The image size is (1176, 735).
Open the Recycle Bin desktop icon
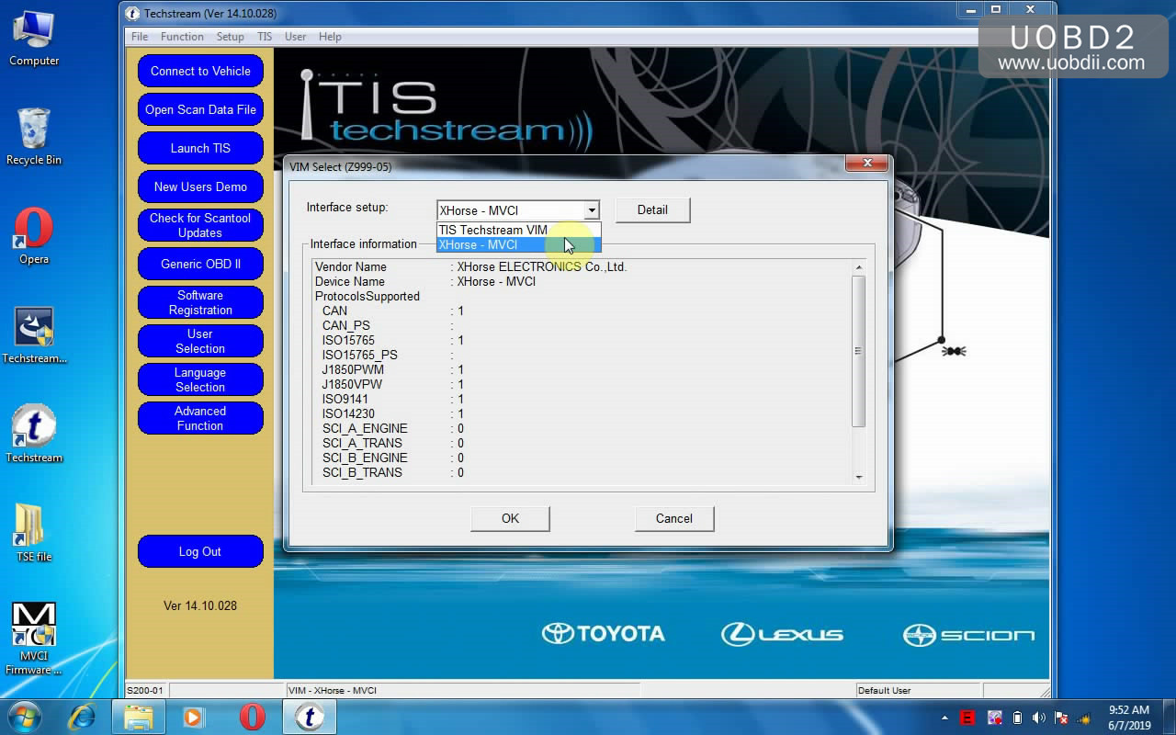click(34, 136)
